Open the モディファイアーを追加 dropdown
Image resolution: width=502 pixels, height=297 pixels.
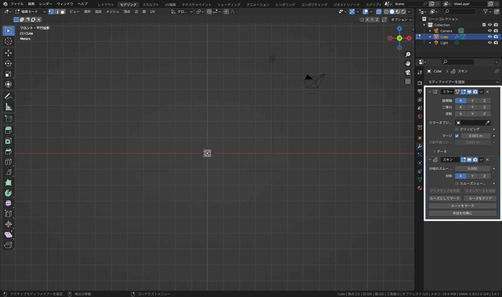[x=463, y=82]
